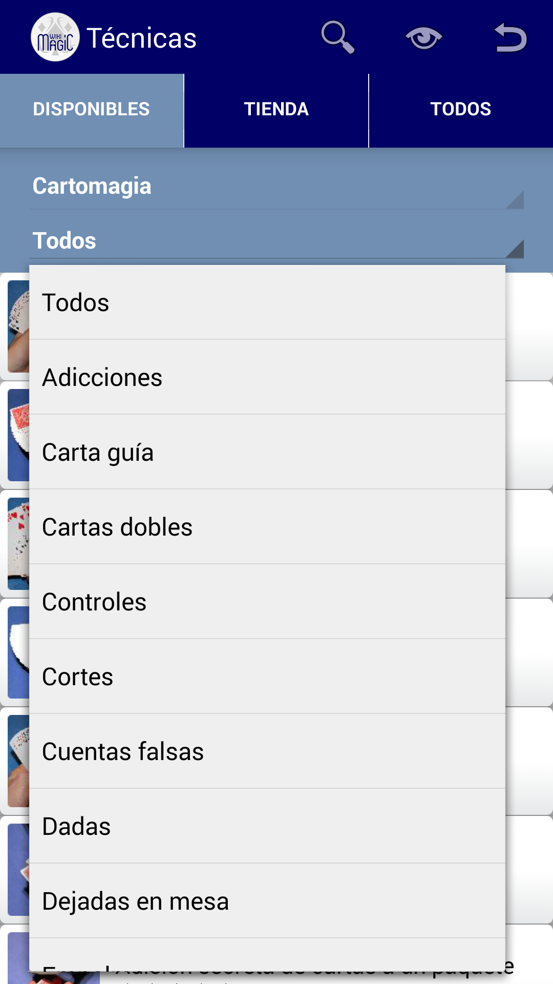Collapse the Todos subcategory dropdown
Viewport: 553px width, 984px height.
[x=276, y=241]
